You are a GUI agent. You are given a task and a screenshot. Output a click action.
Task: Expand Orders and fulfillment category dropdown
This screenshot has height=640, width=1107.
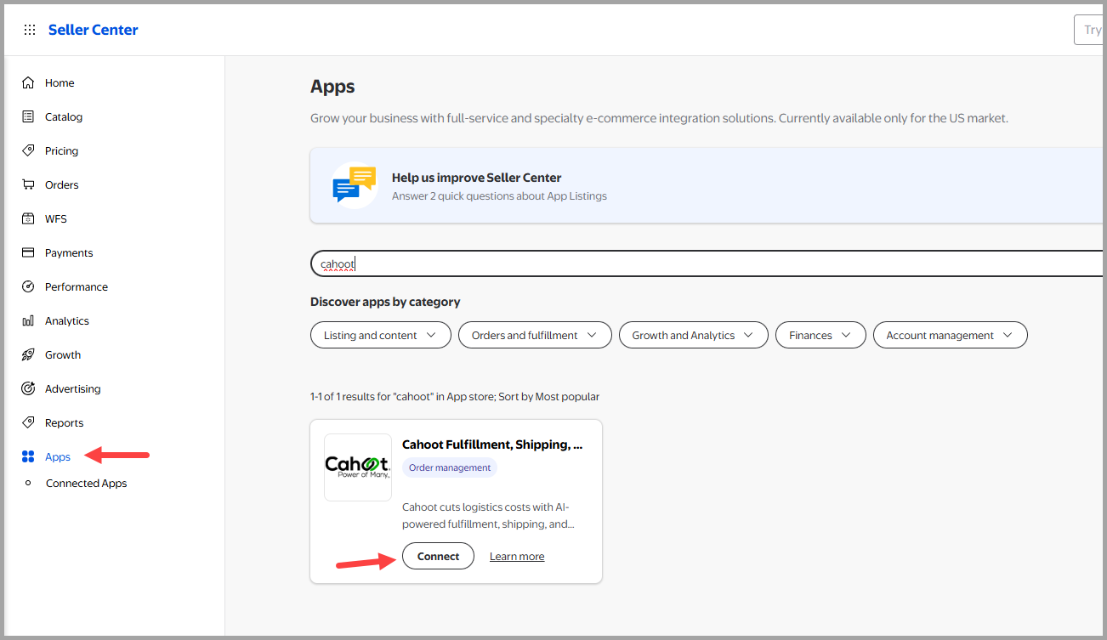[535, 335]
